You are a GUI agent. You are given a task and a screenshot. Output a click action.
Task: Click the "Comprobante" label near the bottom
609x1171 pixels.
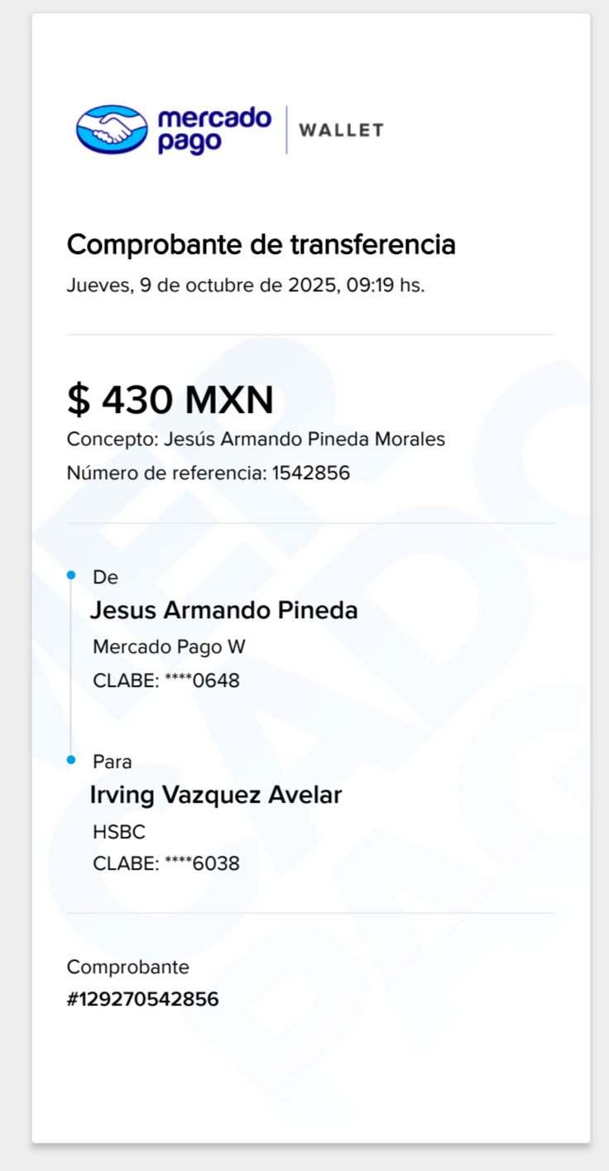127,967
